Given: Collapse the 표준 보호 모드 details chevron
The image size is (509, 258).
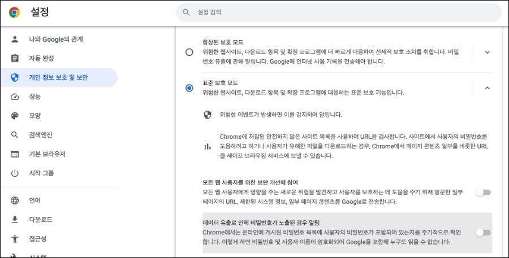Looking at the screenshot, I should pos(488,88).
